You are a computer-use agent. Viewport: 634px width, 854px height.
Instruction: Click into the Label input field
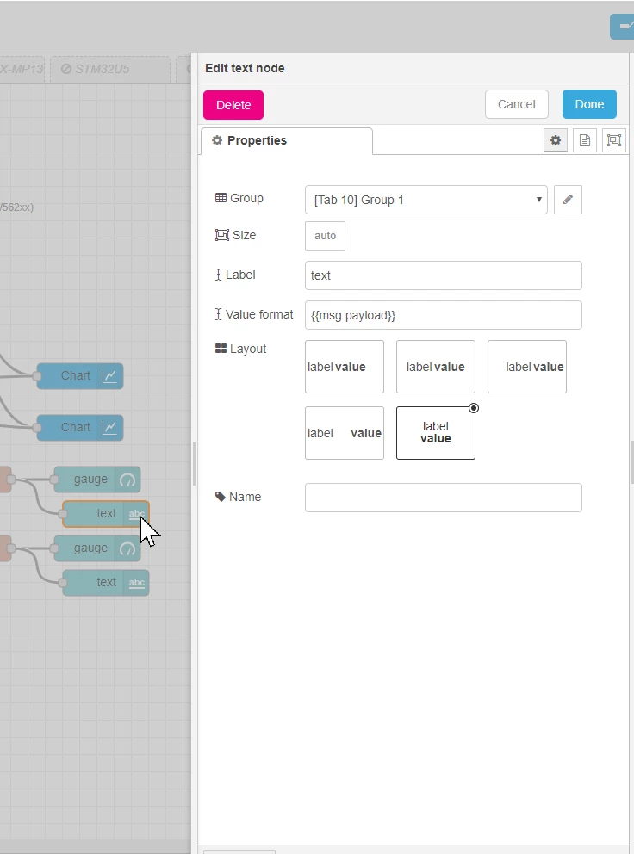(444, 275)
